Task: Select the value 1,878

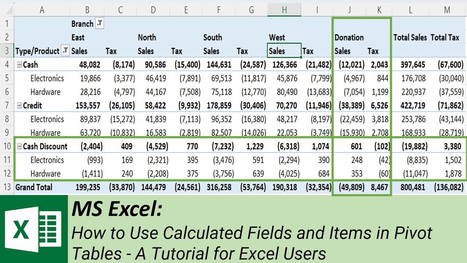Action: [x=454, y=174]
